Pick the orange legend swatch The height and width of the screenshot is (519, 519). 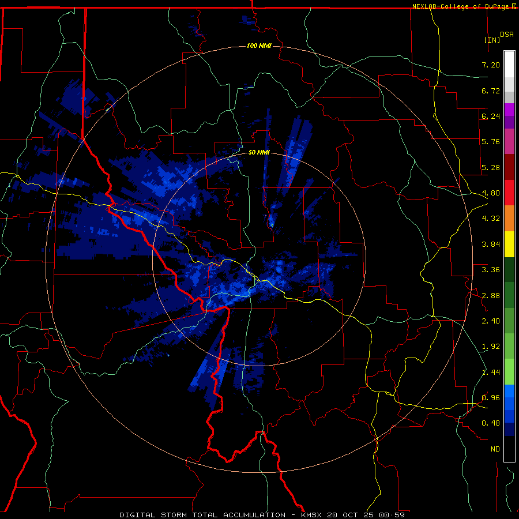click(509, 219)
